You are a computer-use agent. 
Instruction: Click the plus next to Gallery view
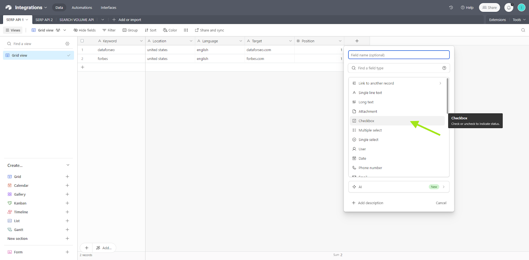click(67, 195)
